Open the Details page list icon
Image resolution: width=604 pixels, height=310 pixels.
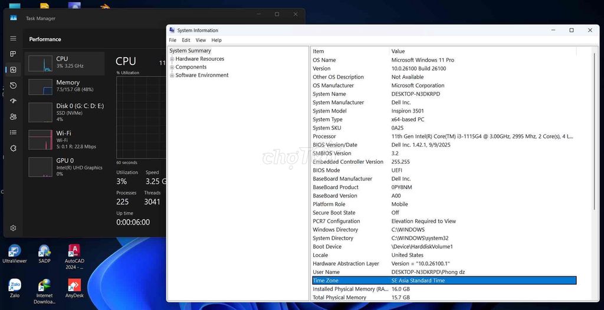[13, 133]
